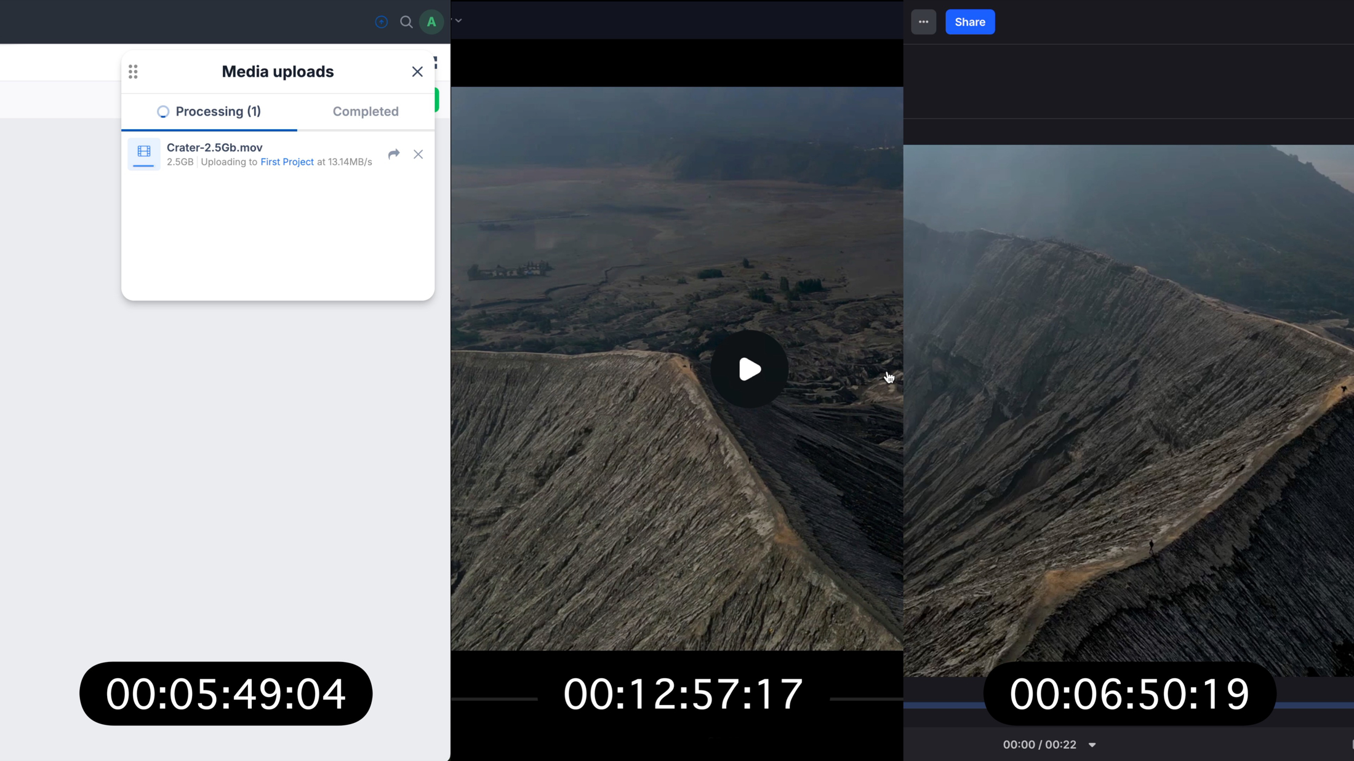Click the 00:00 / 00:22 time display
Image resolution: width=1354 pixels, height=761 pixels.
pos(1040,744)
